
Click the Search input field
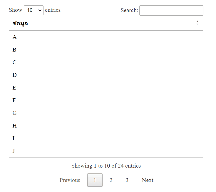point(171,11)
